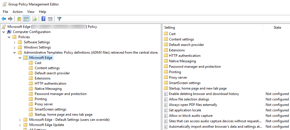Expand the Software Settings node

click(x=14, y=42)
